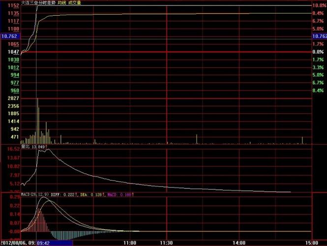Click the 0.07 MACD axis label
The height and width of the screenshot is (246, 327).
[x=15, y=223]
